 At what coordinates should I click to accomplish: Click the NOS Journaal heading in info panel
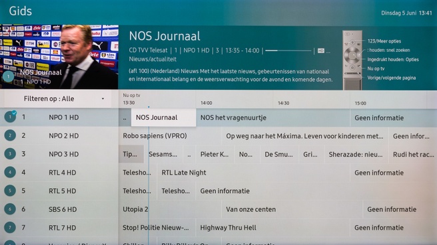pyautogui.click(x=165, y=36)
